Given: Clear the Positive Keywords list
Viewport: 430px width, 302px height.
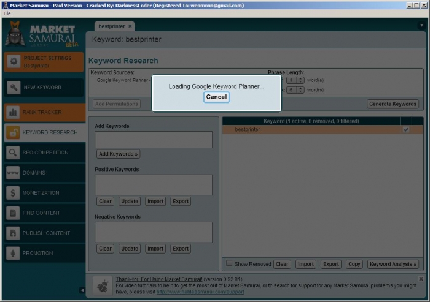Looking at the screenshot, I should click(105, 202).
